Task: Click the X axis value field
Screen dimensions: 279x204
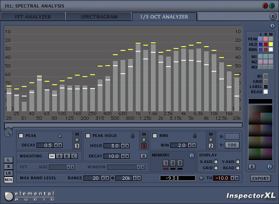Action: [232, 136]
